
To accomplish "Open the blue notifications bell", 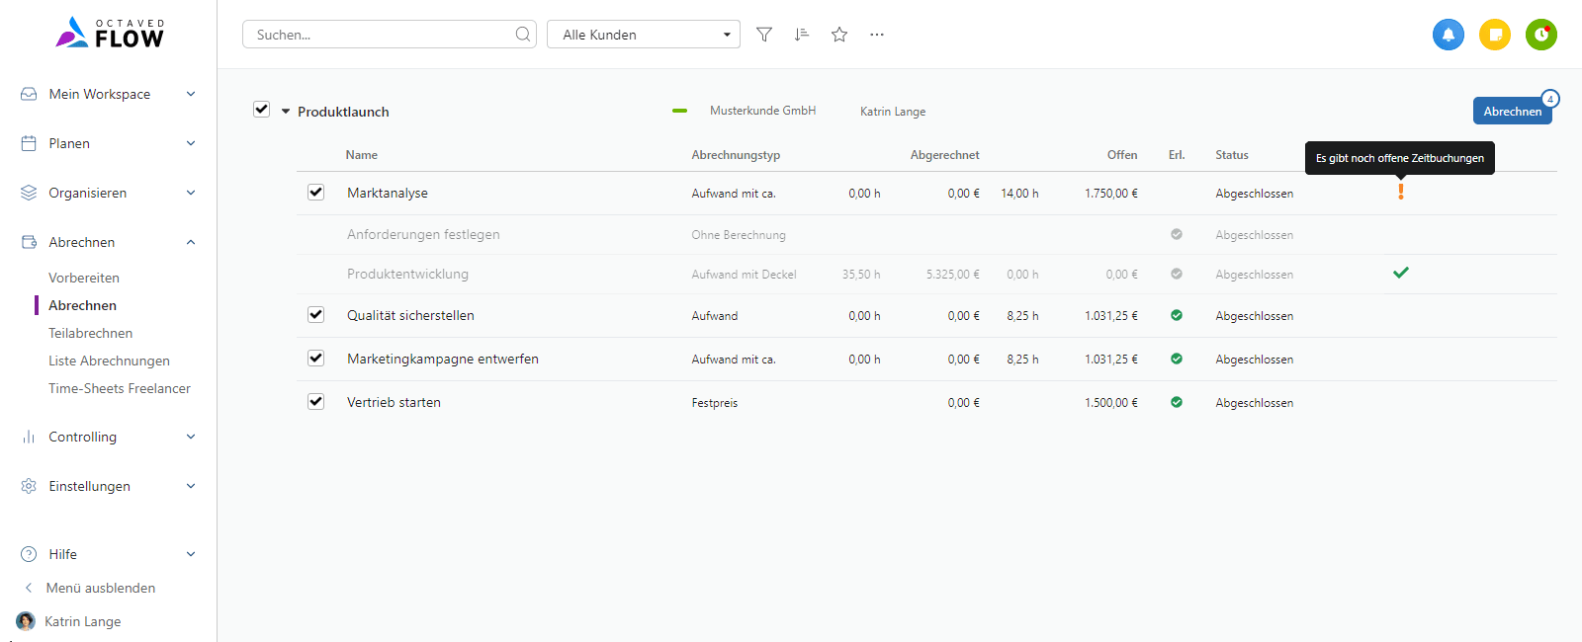I will (x=1449, y=35).
